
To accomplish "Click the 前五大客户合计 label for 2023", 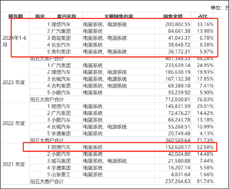I will (x=47, y=99).
